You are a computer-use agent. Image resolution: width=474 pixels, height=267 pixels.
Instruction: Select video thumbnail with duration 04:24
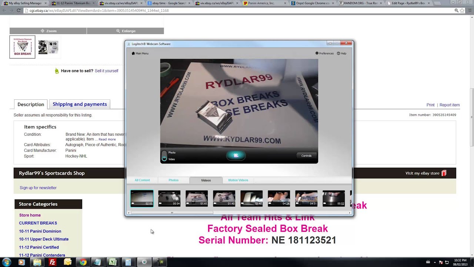click(279, 198)
